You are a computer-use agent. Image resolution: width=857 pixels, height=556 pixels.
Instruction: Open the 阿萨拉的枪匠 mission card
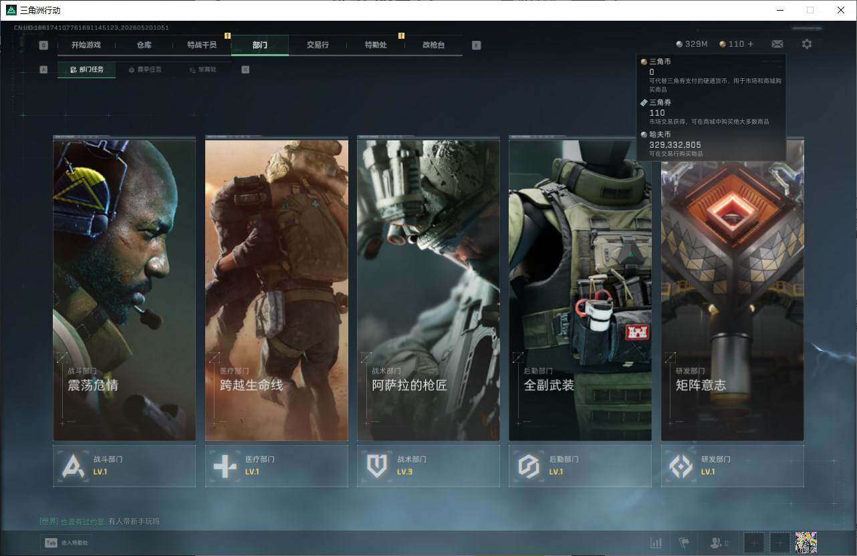(428, 289)
